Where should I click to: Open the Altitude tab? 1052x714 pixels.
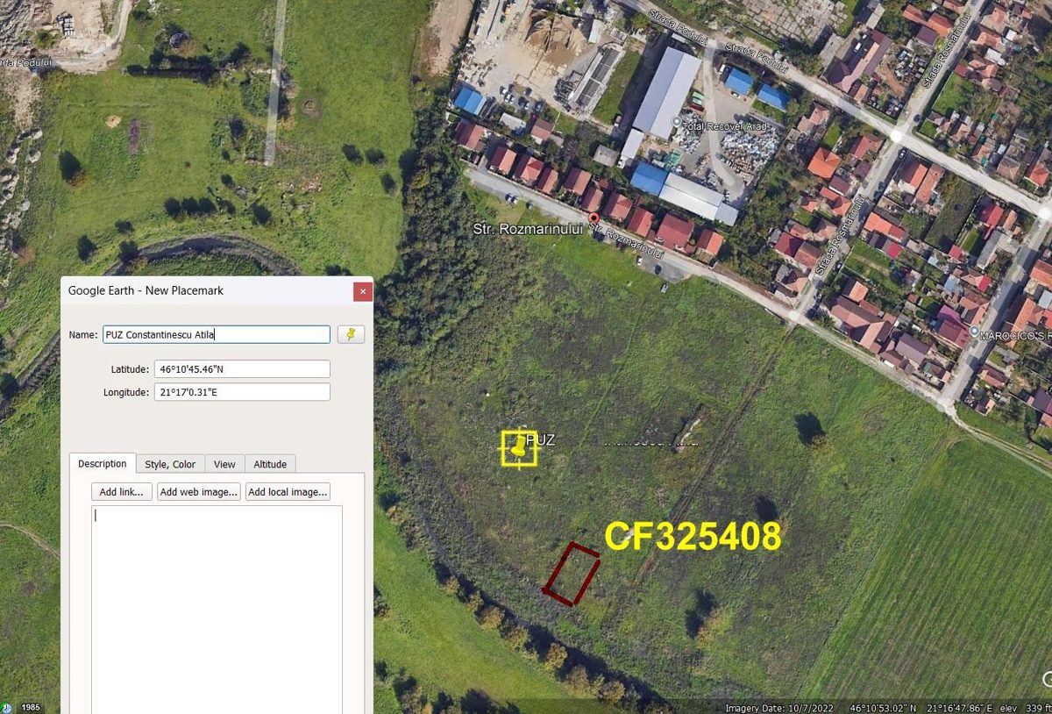click(270, 464)
